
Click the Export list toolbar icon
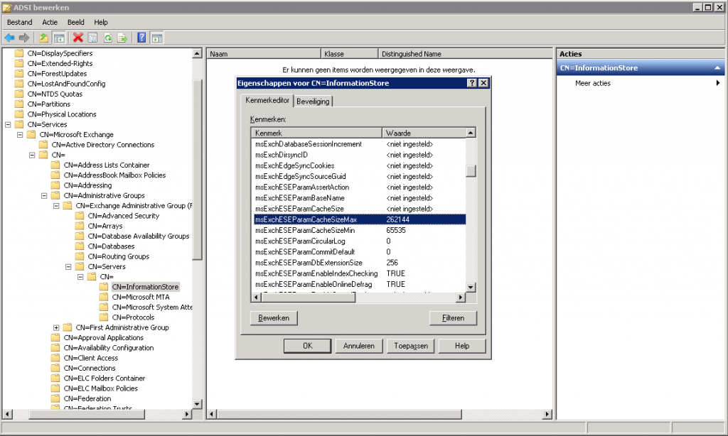[x=122, y=38]
